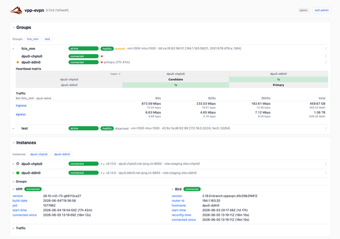Open the kebab menu for dpu0-chplo0 instance
Image resolution: width=340 pixels, height=239 pixels.
point(326,163)
